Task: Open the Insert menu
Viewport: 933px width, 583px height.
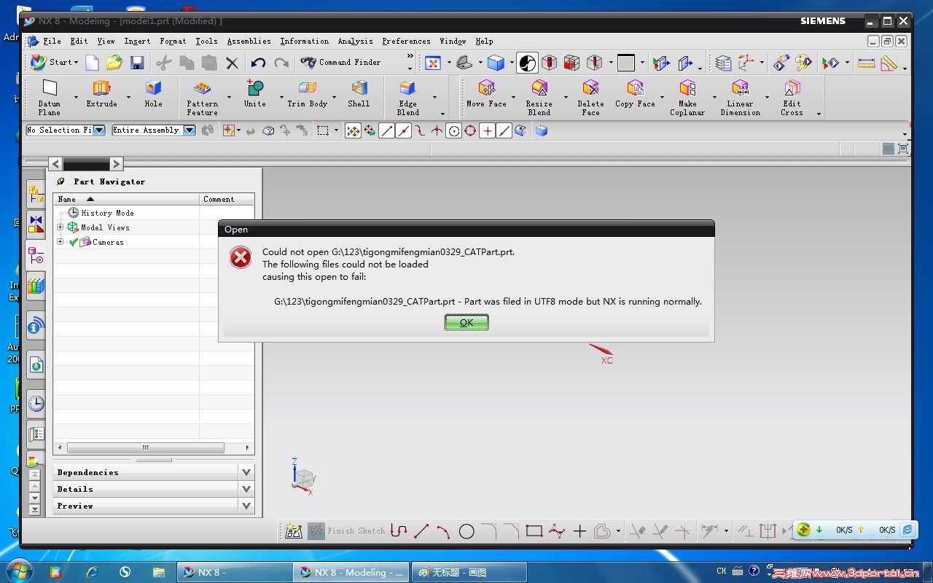Action: point(137,42)
